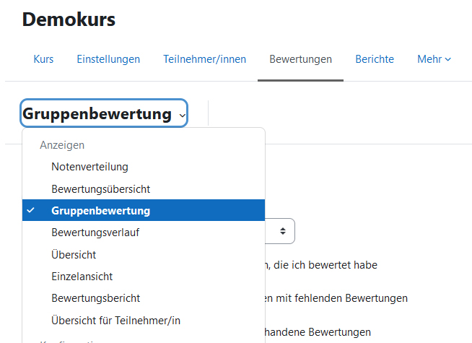
Task: Click the small arrow beside Gruppenbewertung title
Action: click(182, 116)
